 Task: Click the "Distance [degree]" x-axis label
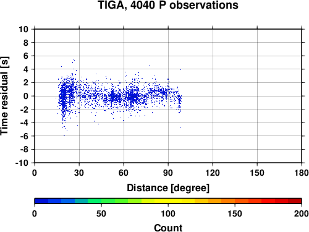point(168,188)
